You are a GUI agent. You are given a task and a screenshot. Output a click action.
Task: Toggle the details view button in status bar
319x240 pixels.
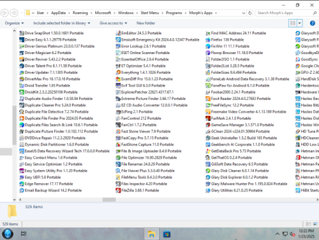click(x=308, y=224)
